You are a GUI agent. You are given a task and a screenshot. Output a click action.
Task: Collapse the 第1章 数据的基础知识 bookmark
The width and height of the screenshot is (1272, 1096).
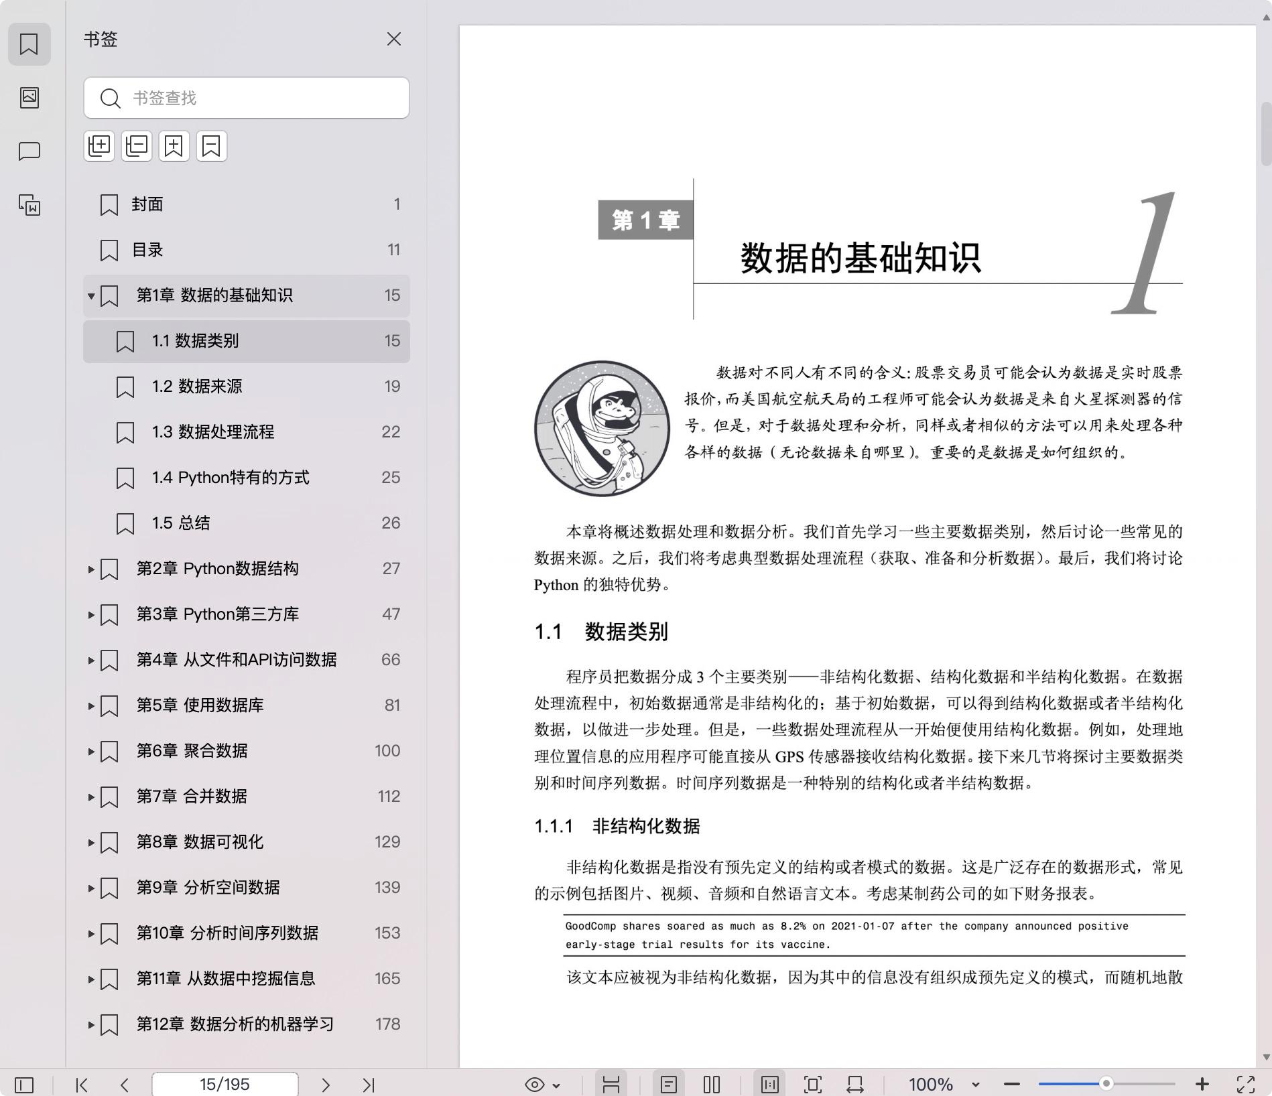point(91,295)
